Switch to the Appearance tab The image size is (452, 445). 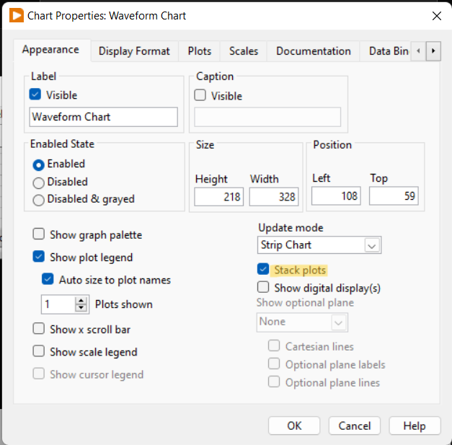(x=50, y=50)
